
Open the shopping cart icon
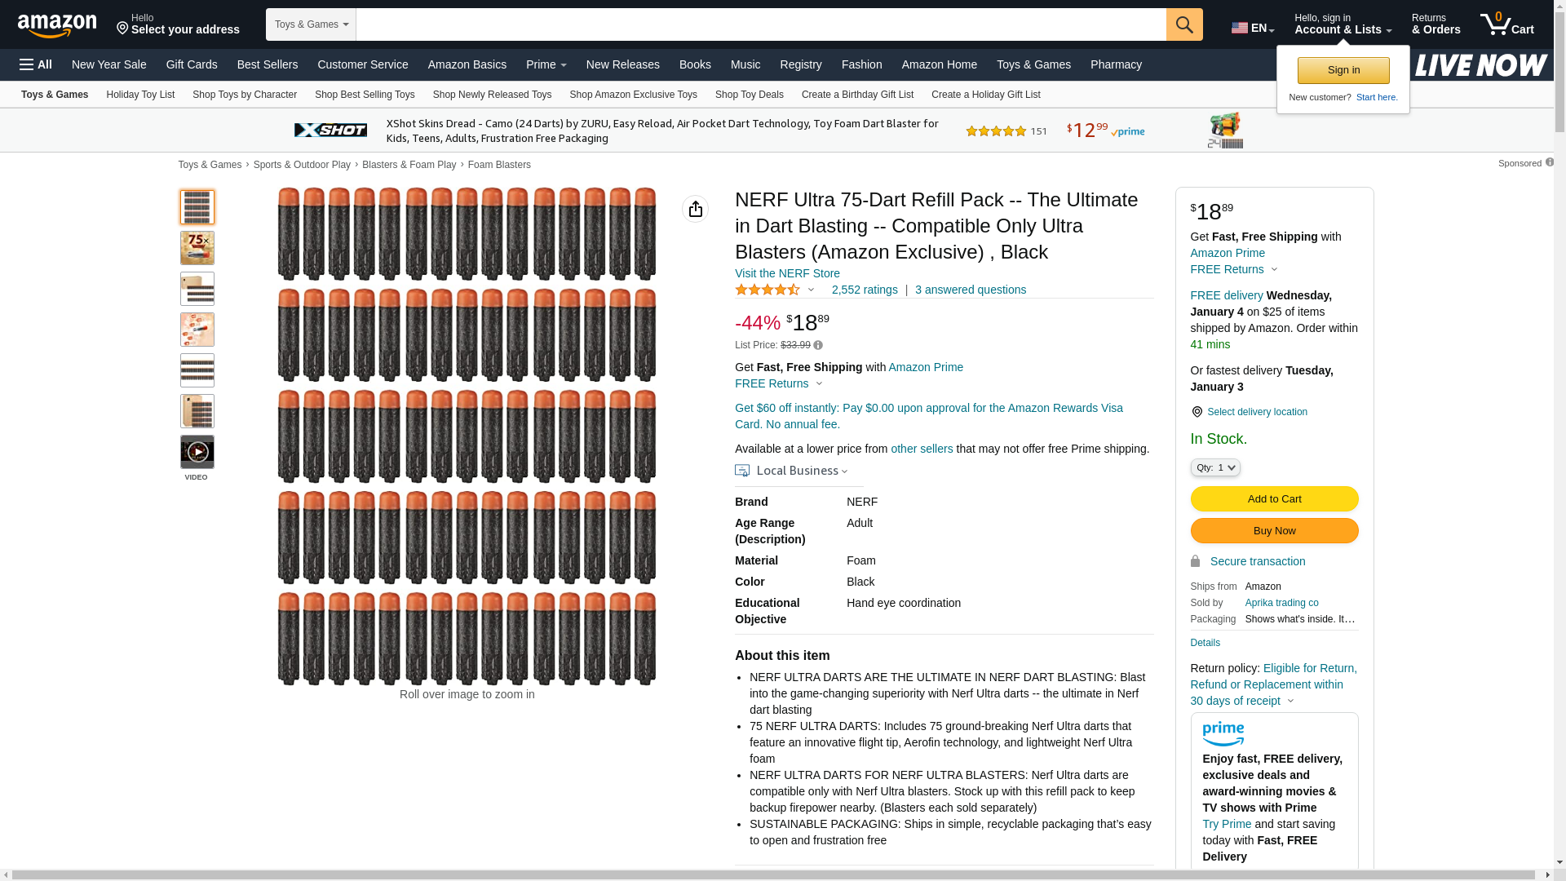(x=1506, y=24)
